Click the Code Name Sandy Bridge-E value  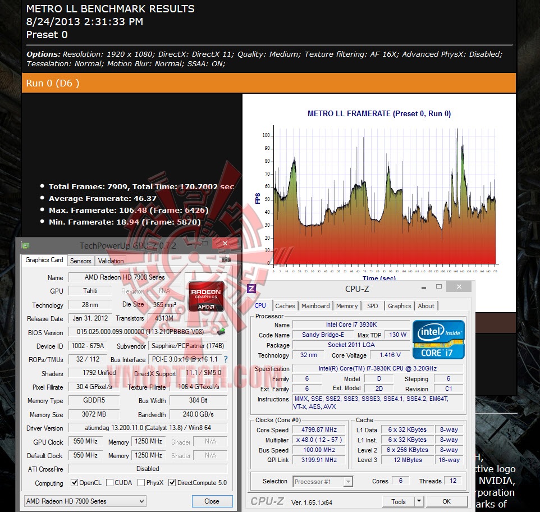pos(323,335)
